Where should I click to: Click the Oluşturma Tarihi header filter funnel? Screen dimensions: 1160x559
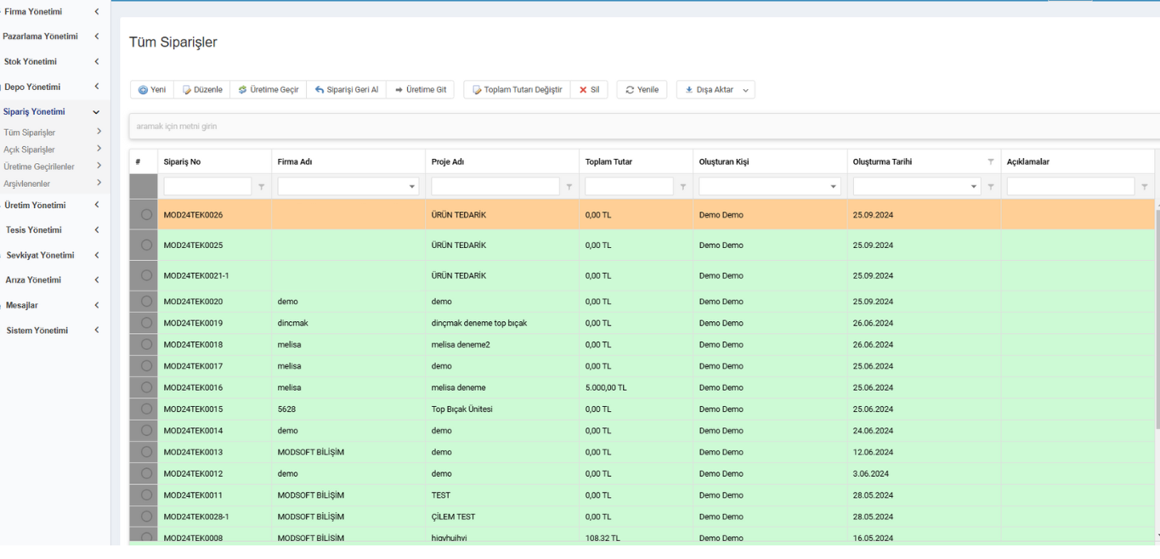[x=990, y=161]
